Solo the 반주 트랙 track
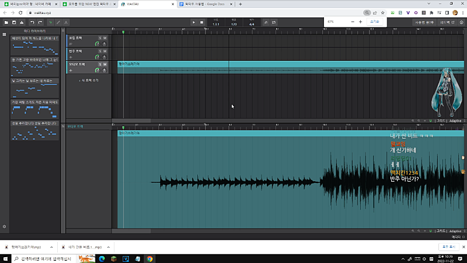 pos(99,51)
